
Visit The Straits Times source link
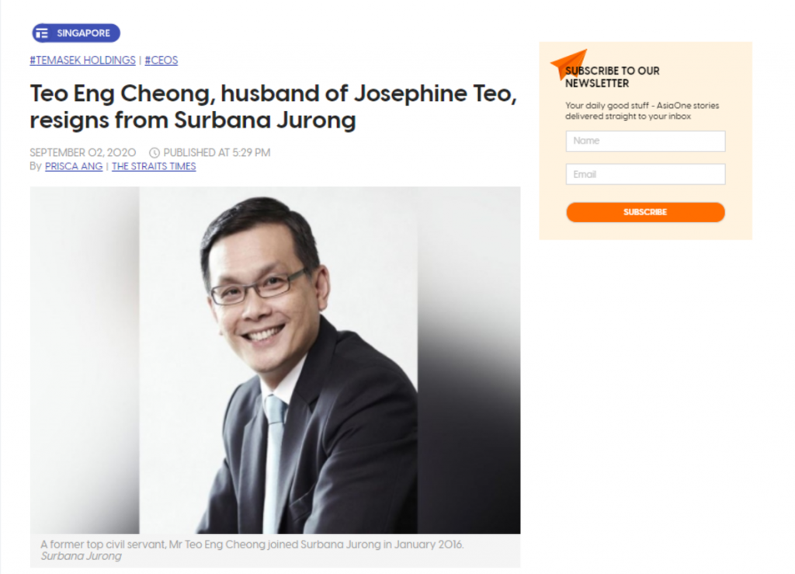(154, 166)
